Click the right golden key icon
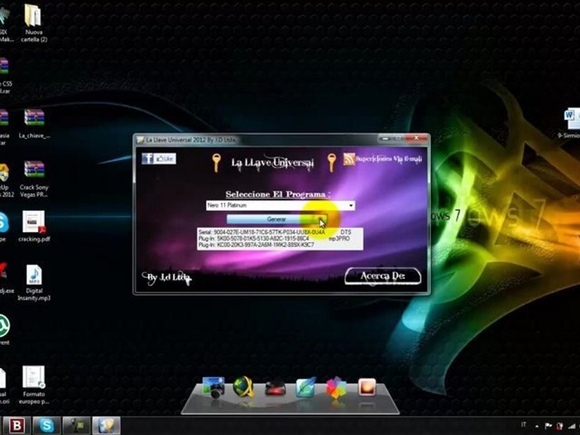Image resolution: width=580 pixels, height=435 pixels. coord(332,163)
